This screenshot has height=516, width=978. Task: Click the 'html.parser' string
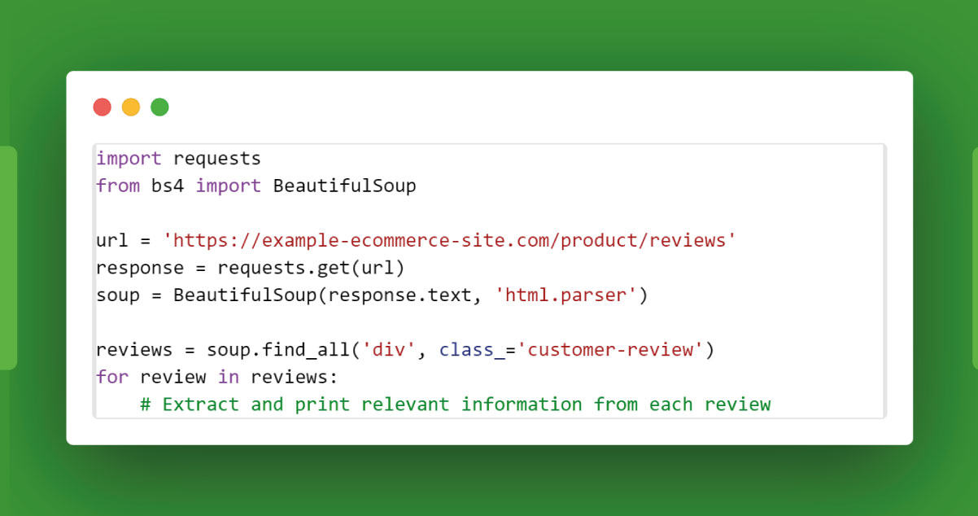click(565, 295)
